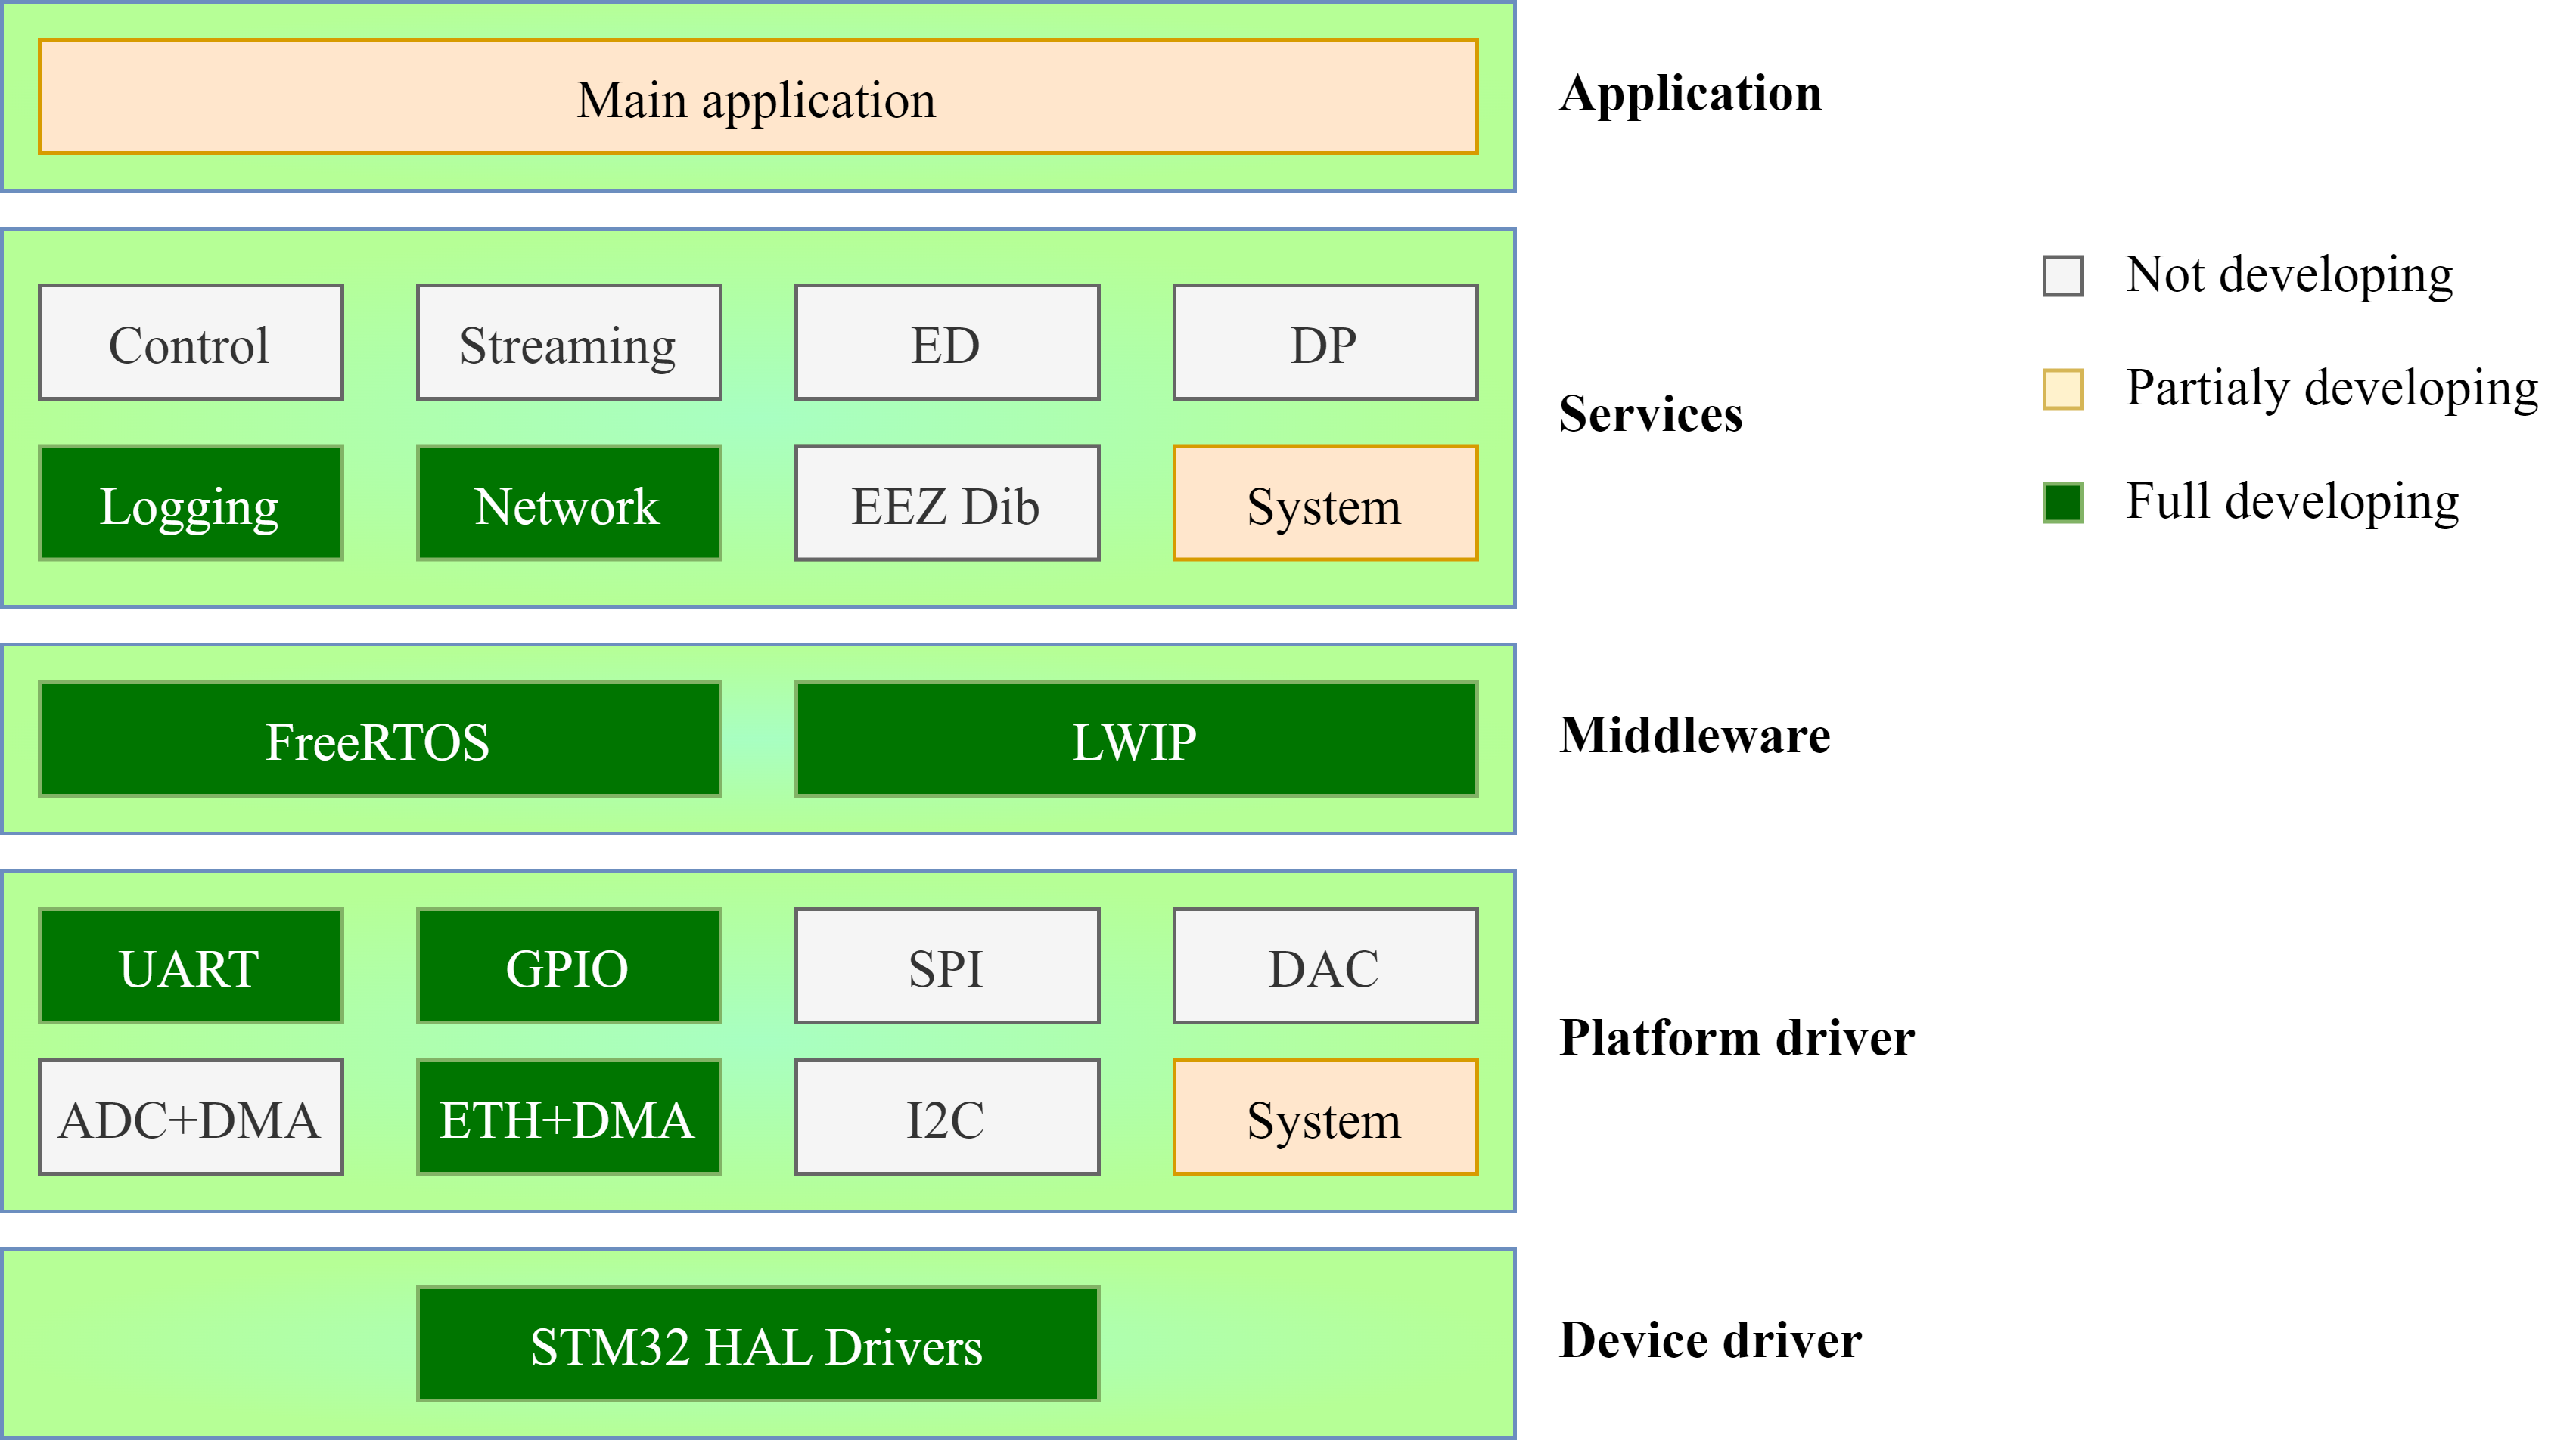This screenshot has width=2576, height=1444.
Task: Select the green Network block
Action: (568, 503)
